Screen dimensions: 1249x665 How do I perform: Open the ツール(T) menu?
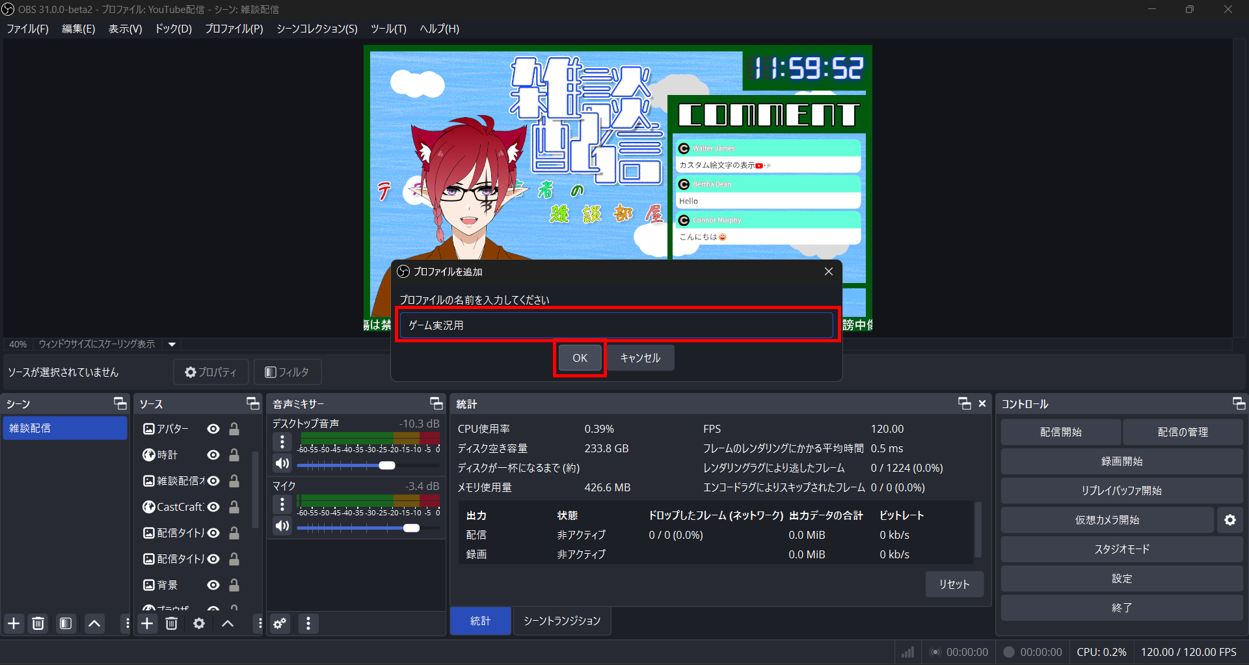click(x=388, y=29)
